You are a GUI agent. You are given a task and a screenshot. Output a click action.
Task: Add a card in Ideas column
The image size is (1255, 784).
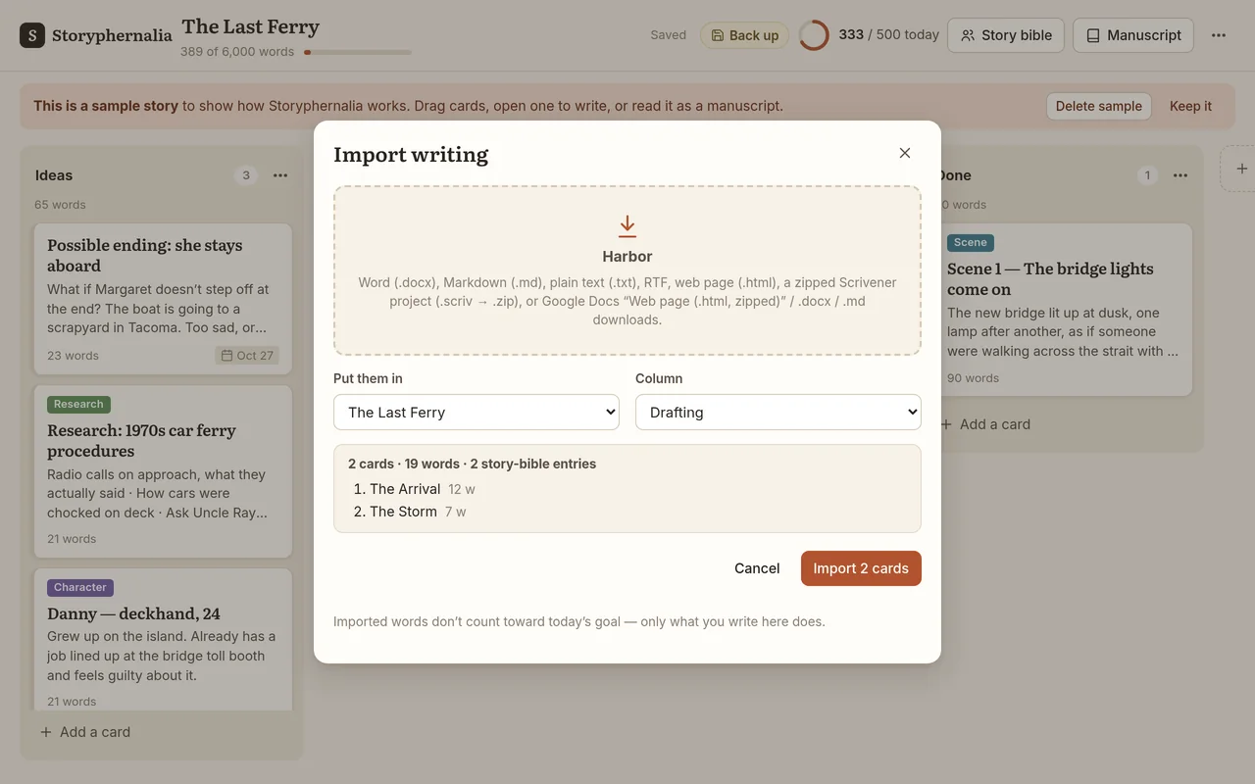click(x=85, y=732)
